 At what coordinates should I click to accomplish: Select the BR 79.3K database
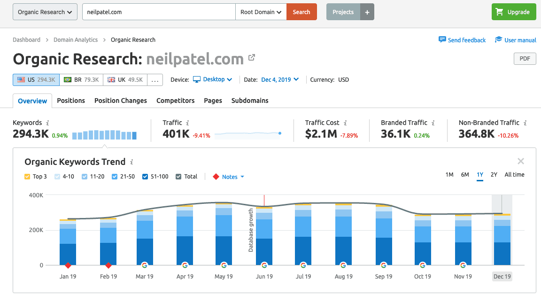tap(81, 80)
